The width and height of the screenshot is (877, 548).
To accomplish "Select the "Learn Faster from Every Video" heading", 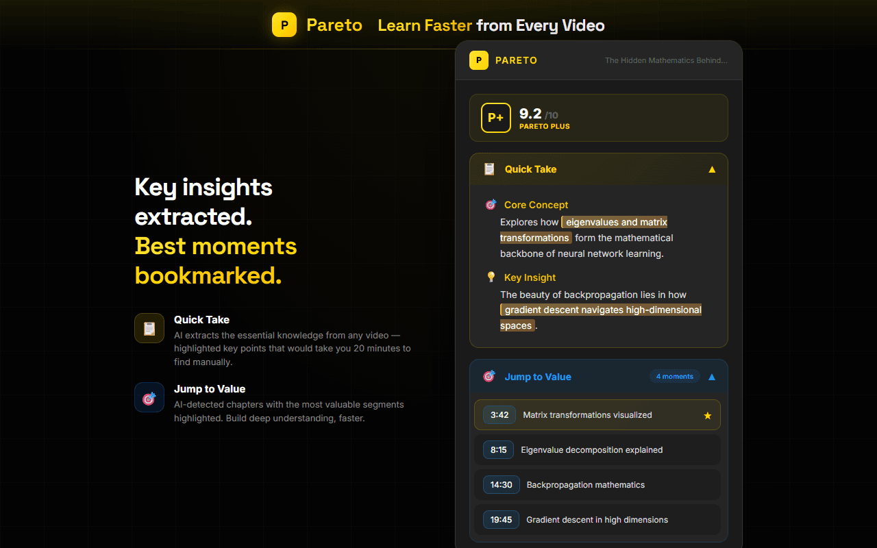I will (x=491, y=25).
